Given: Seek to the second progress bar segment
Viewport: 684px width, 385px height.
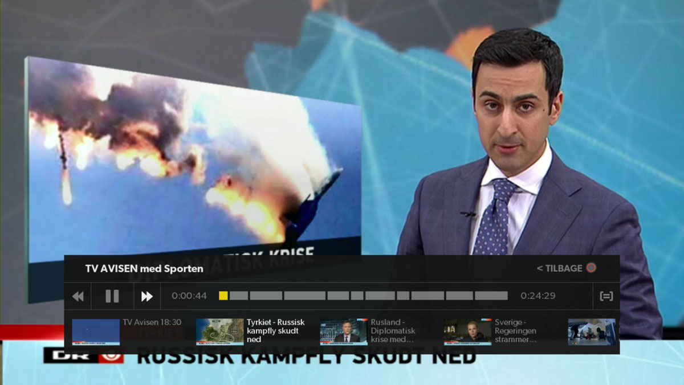Looking at the screenshot, I should (239, 296).
